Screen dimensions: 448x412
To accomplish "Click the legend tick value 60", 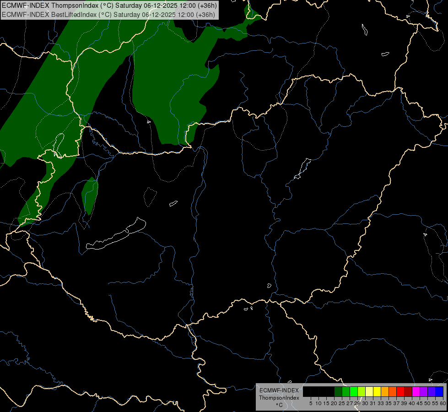I will (443, 403).
